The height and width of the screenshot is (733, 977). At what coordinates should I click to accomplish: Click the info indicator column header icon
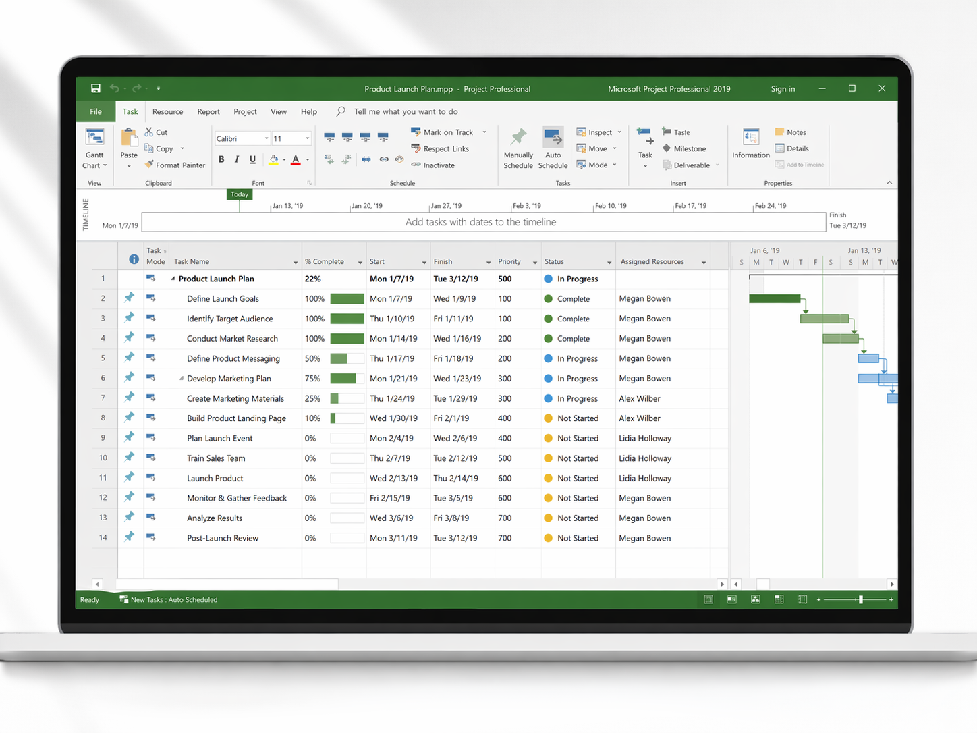(x=134, y=259)
